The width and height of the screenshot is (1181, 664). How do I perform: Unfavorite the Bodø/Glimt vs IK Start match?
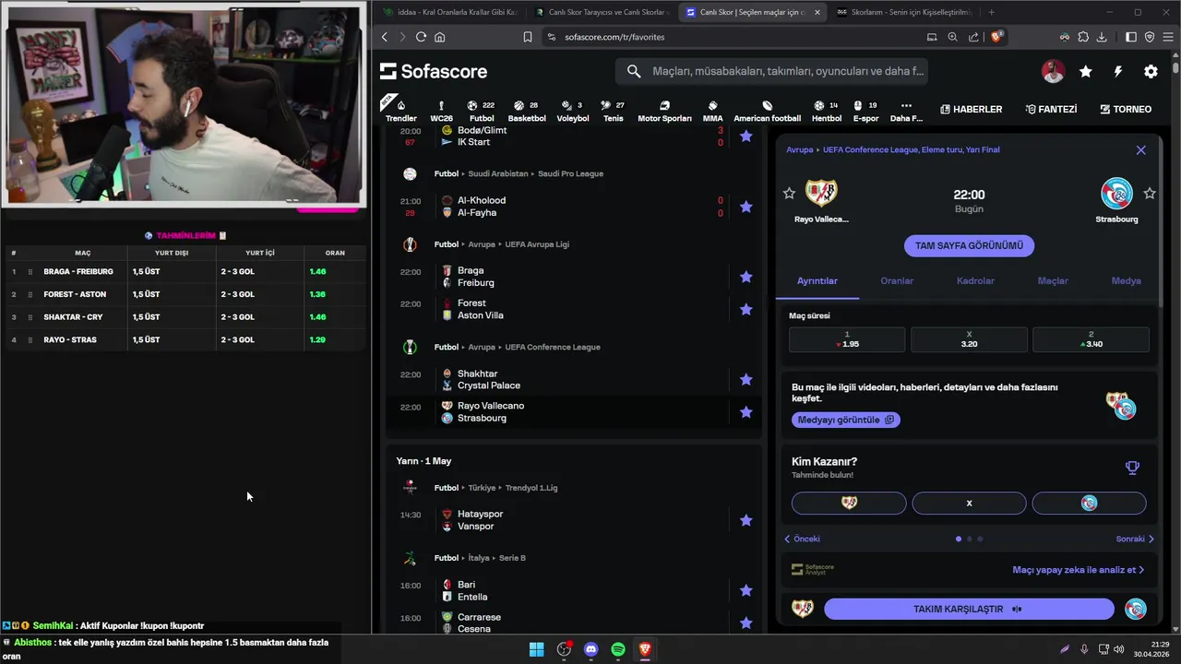pos(746,136)
